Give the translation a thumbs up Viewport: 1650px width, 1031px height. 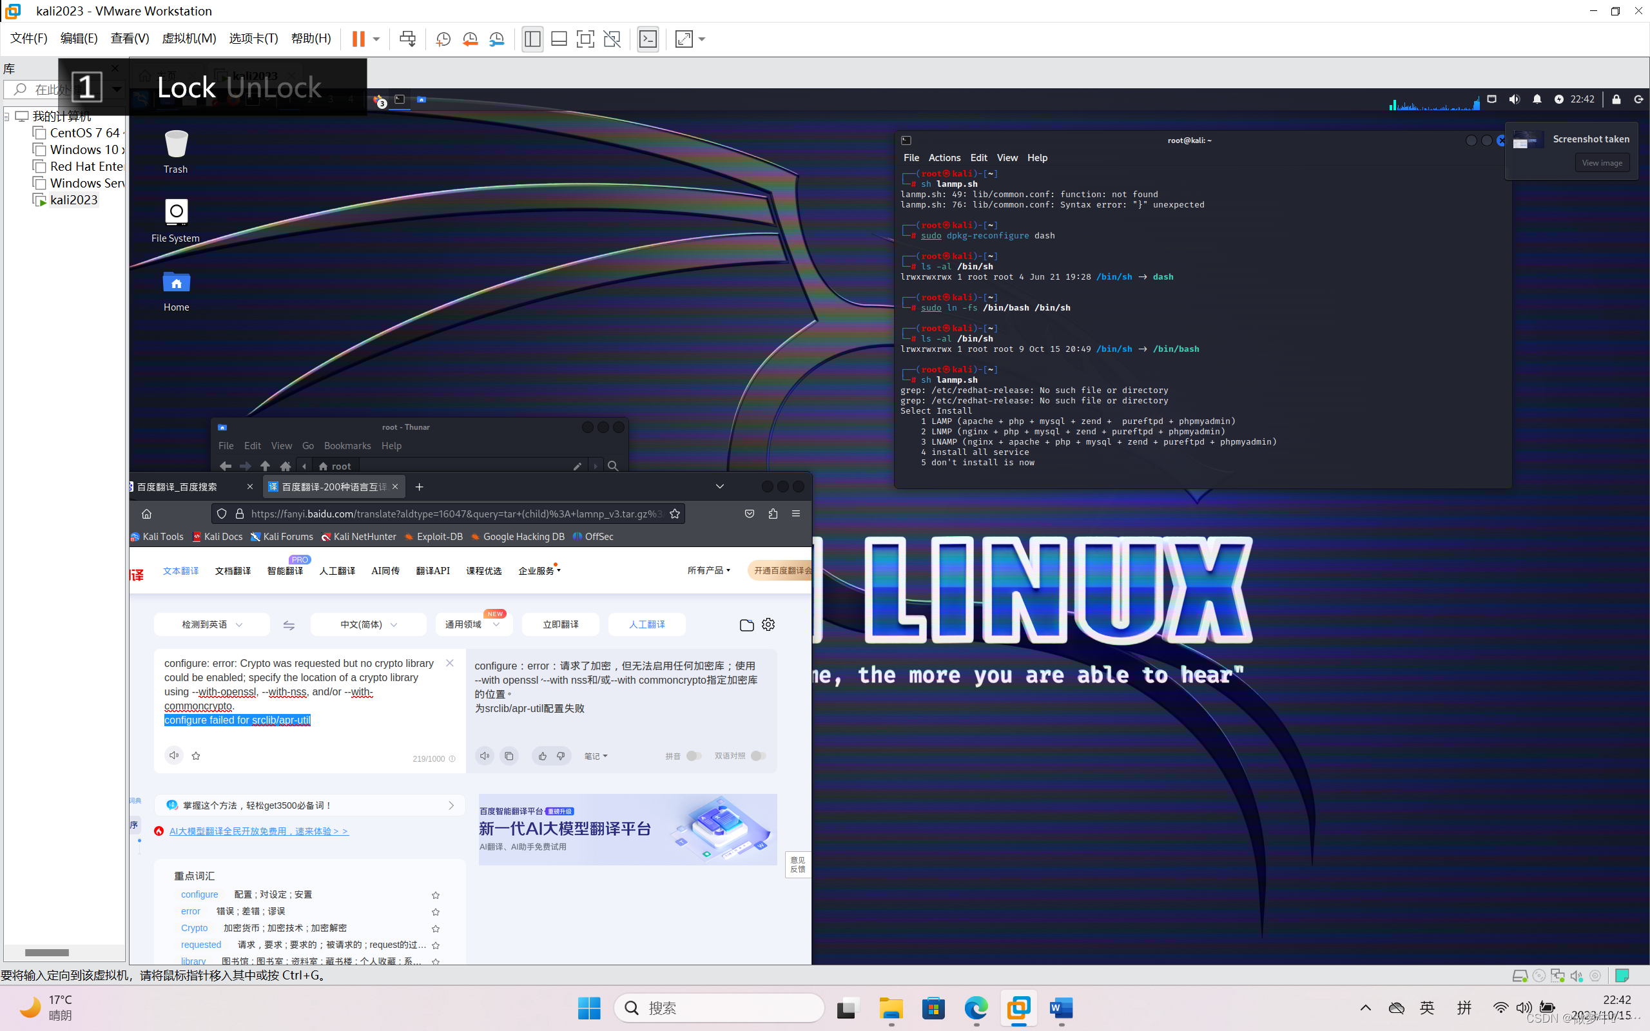542,755
